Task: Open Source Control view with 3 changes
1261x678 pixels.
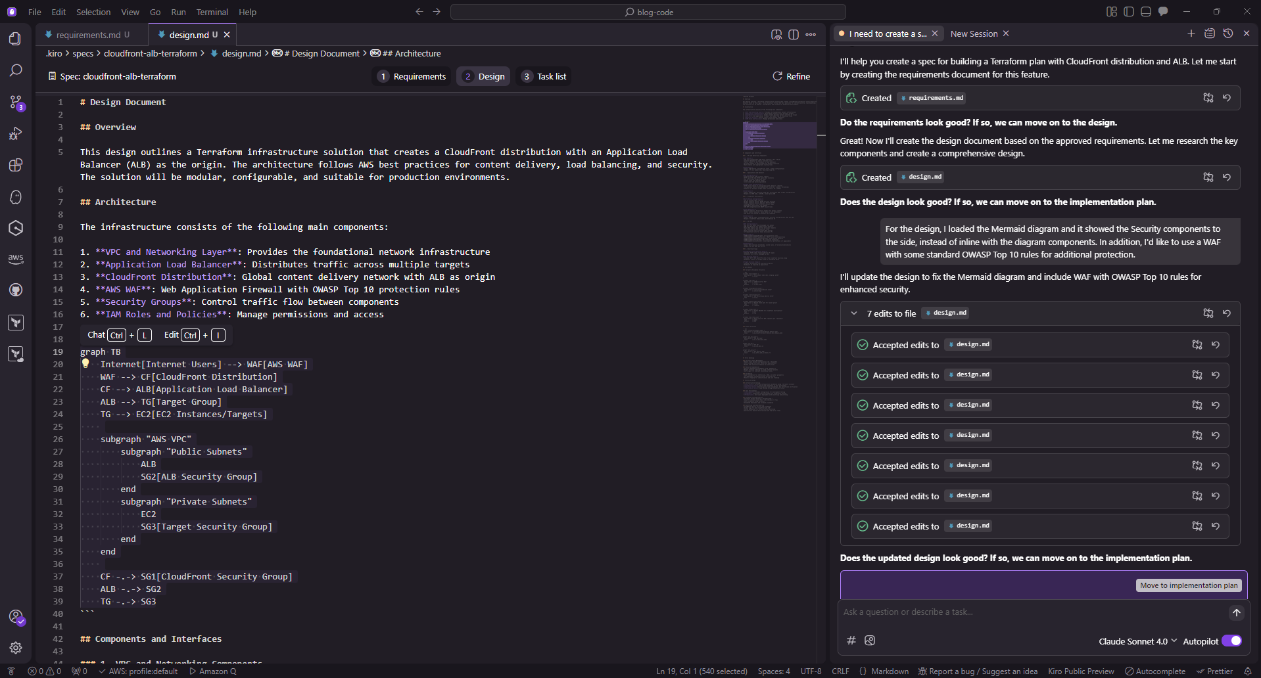Action: 16,102
